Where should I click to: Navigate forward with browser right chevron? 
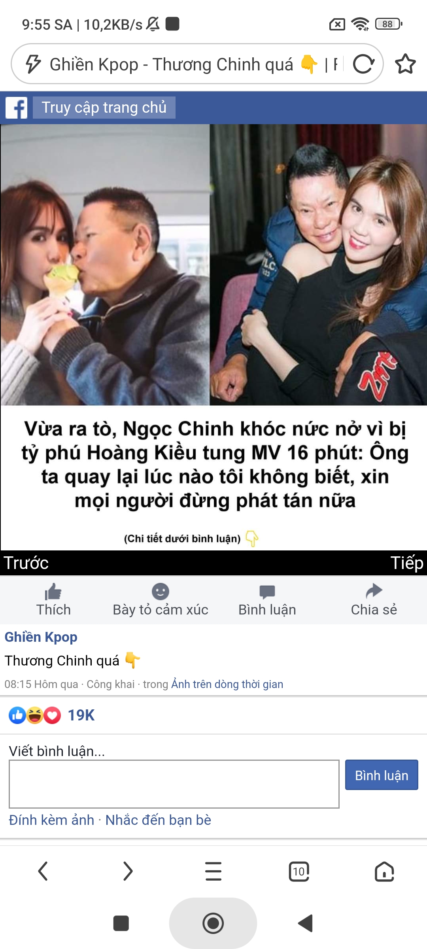[x=128, y=871]
